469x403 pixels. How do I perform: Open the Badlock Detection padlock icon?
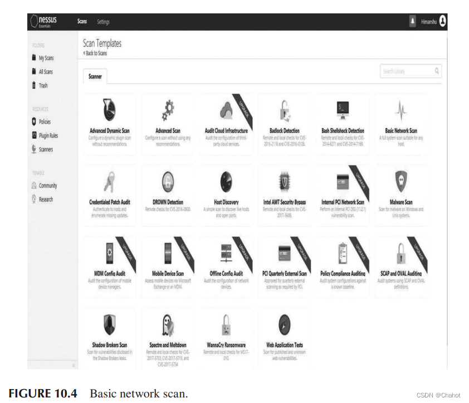[x=285, y=110]
